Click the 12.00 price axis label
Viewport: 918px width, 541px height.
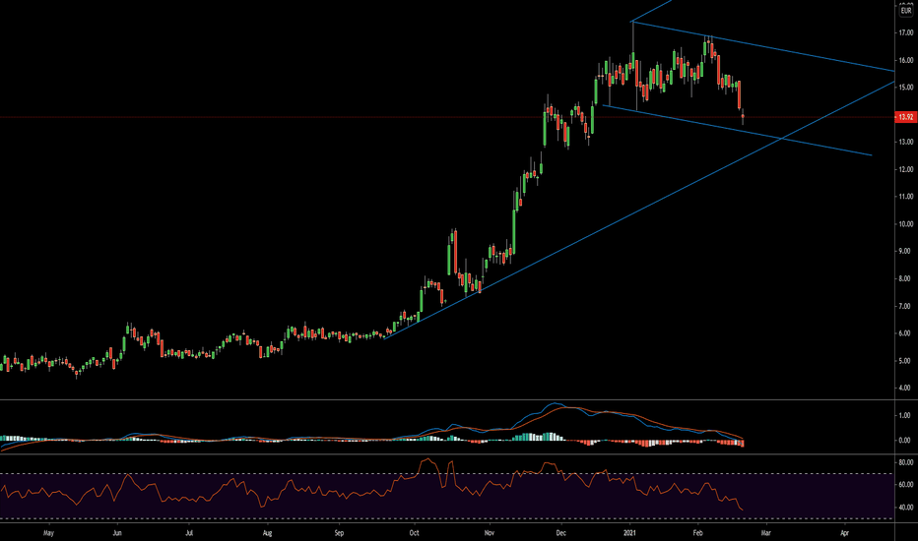(906, 169)
